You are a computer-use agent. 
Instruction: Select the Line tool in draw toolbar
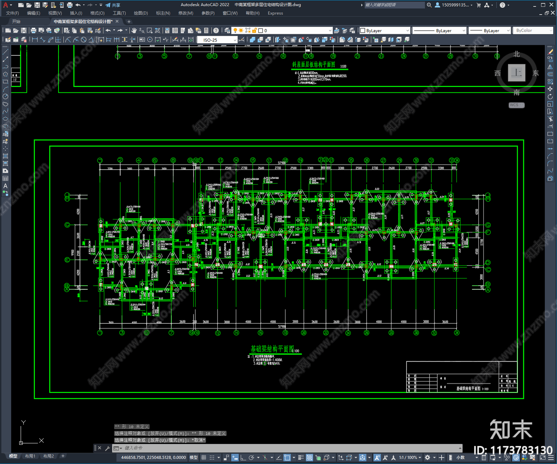point(5,52)
